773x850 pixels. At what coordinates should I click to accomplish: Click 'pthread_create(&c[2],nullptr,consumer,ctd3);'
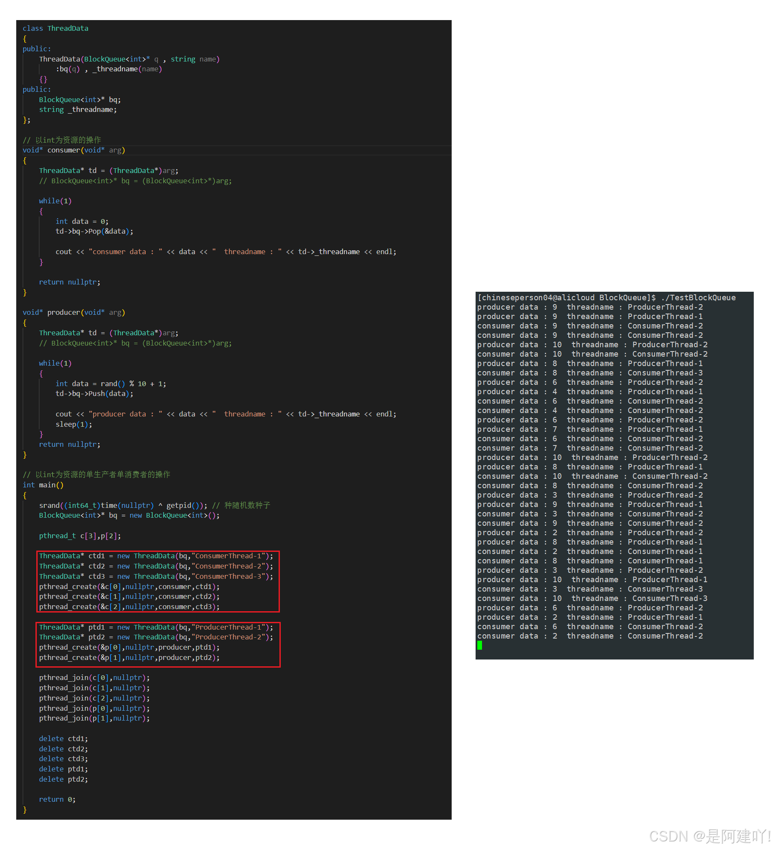(129, 607)
